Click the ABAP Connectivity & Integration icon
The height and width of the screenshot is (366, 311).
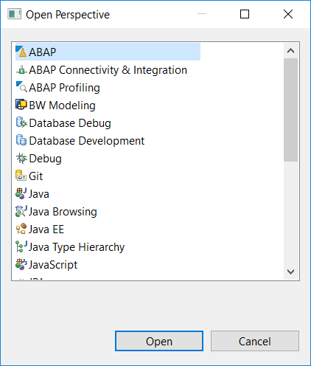click(21, 70)
